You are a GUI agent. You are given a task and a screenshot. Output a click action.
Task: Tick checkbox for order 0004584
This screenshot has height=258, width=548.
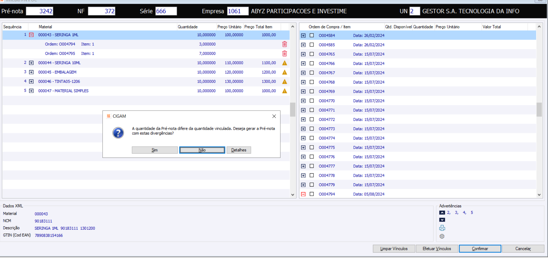[312, 36]
